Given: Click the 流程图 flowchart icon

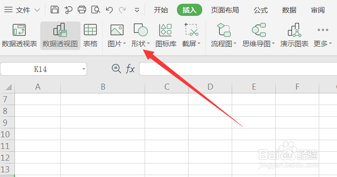Looking at the screenshot, I should (224, 30).
